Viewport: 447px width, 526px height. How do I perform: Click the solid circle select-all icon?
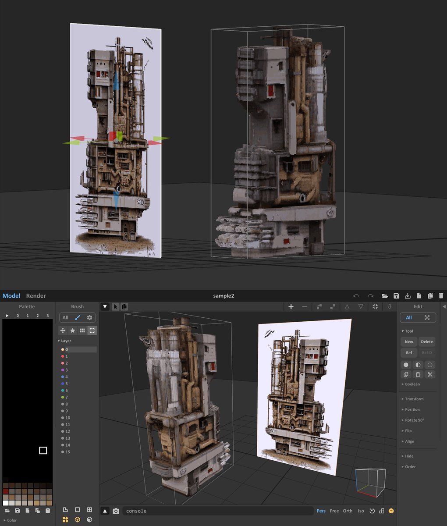(406, 365)
